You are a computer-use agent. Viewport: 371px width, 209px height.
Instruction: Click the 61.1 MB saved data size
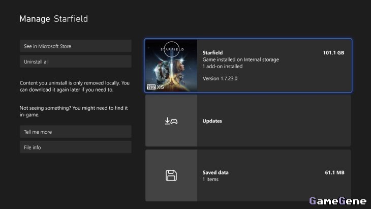click(x=334, y=172)
